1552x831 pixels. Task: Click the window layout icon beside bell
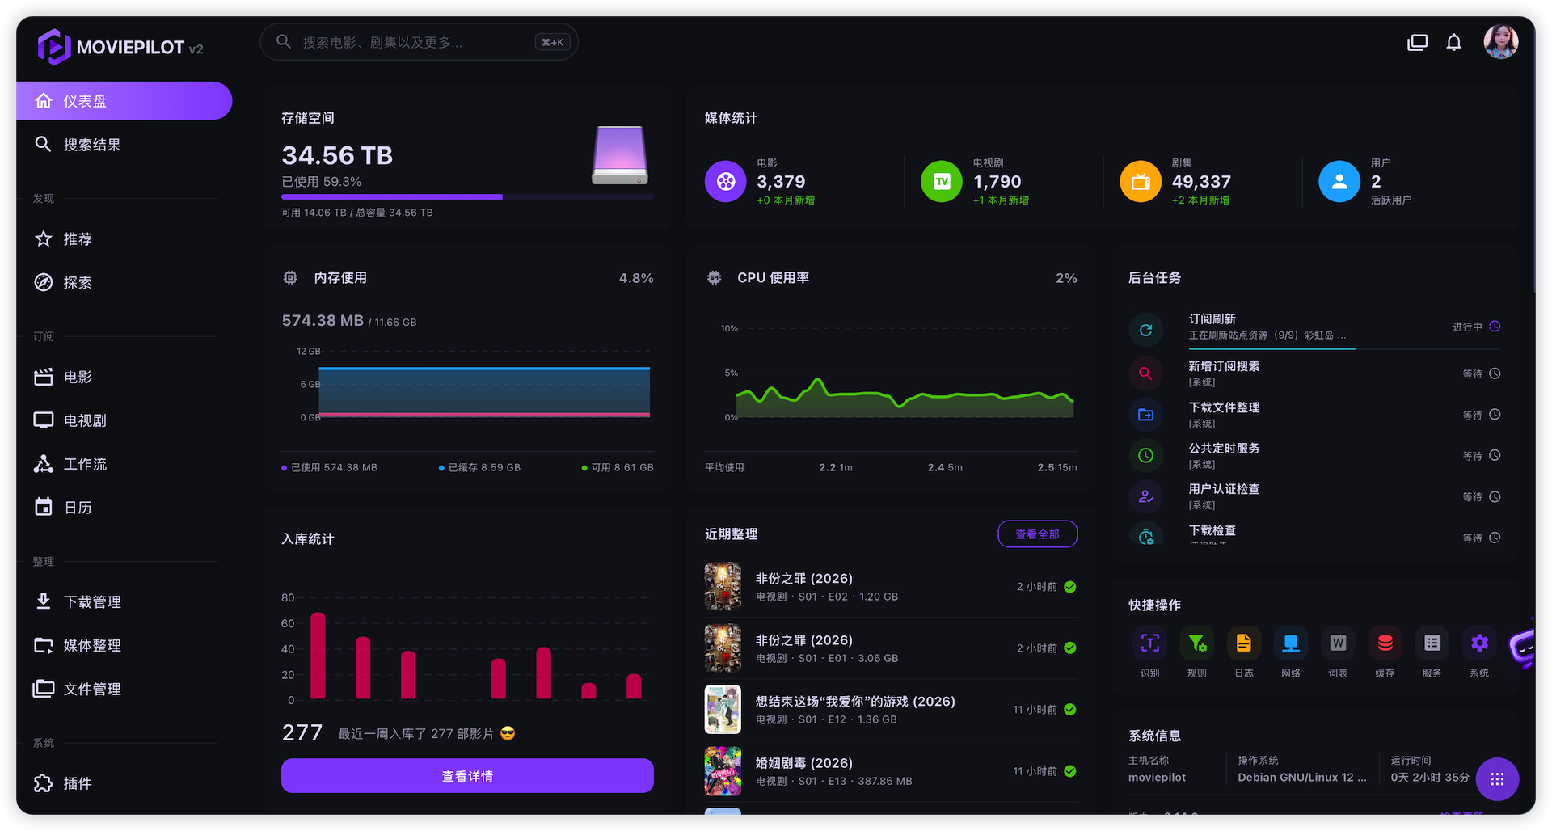tap(1418, 42)
